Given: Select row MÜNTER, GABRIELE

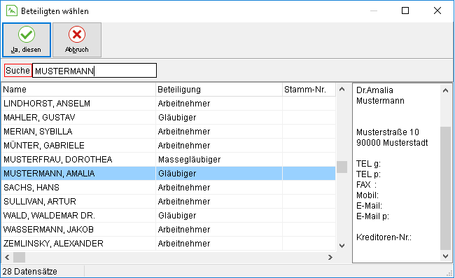Looking at the screenshot, I should pos(168,145).
